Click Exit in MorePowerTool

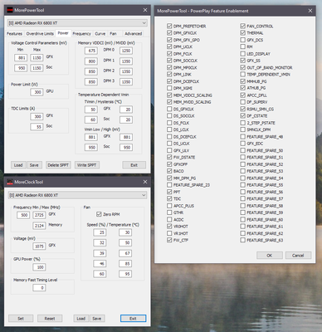click(x=134, y=165)
